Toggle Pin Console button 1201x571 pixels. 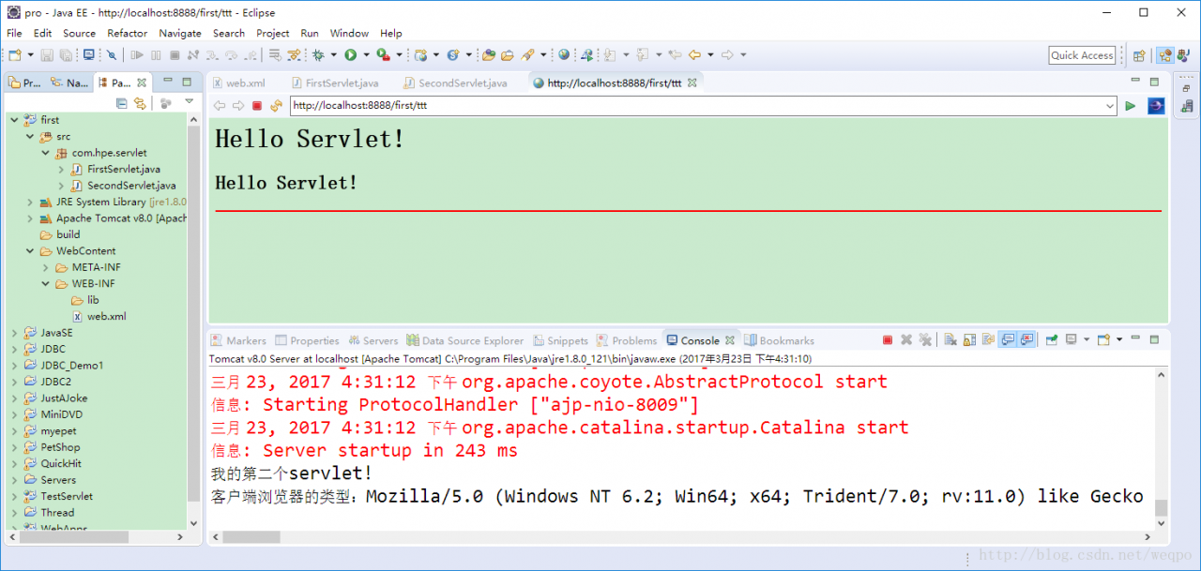point(1052,340)
